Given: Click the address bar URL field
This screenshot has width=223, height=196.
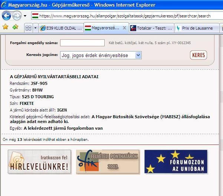Looking at the screenshot, I should pos(126,16).
